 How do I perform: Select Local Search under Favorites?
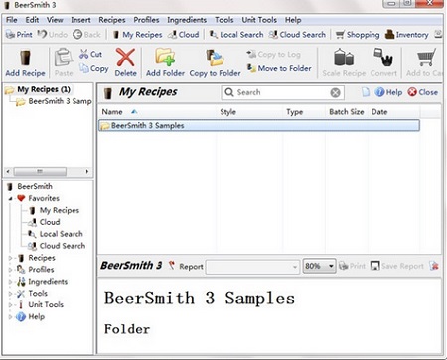point(56,234)
